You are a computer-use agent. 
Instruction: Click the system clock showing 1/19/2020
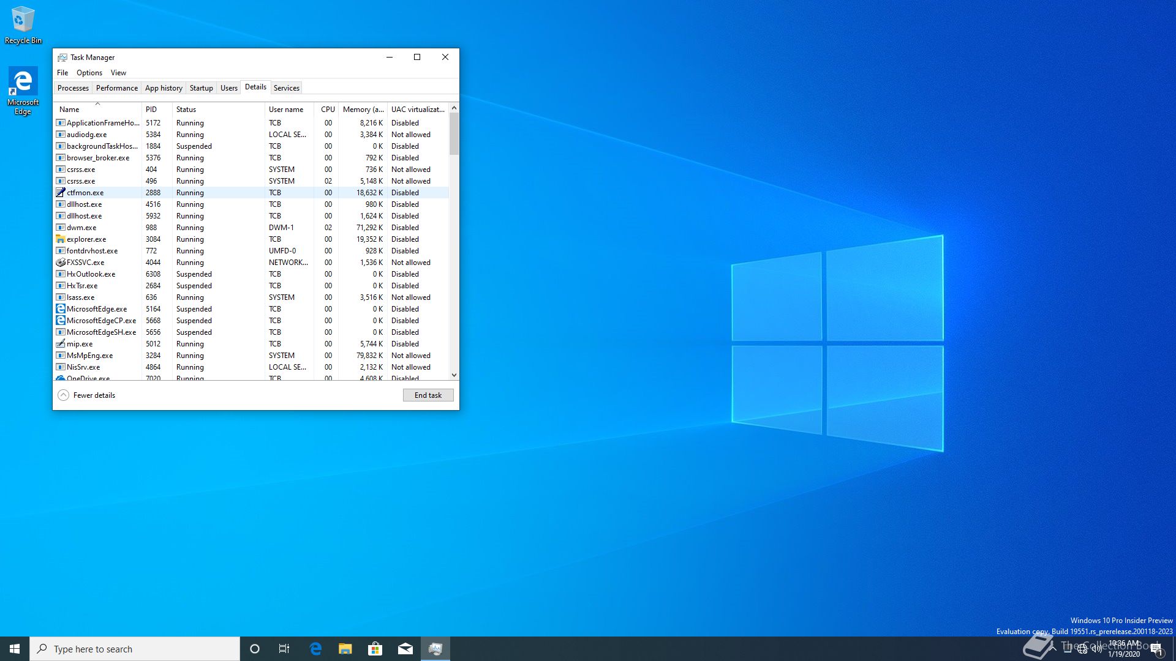[x=1124, y=649]
